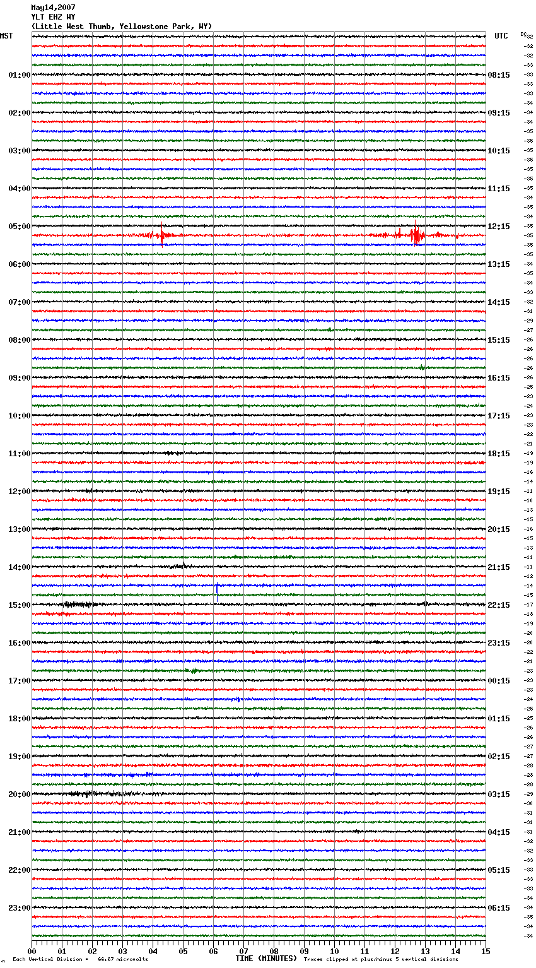This screenshot has width=536, height=968.
Task: Click the date text May14,2007
Action: (x=54, y=8)
